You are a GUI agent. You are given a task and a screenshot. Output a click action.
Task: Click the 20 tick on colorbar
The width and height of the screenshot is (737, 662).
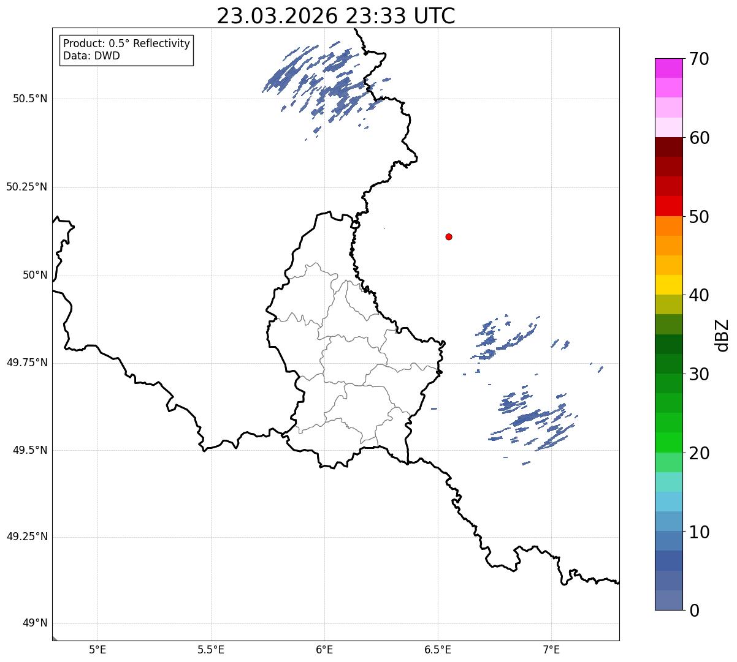pos(699,453)
